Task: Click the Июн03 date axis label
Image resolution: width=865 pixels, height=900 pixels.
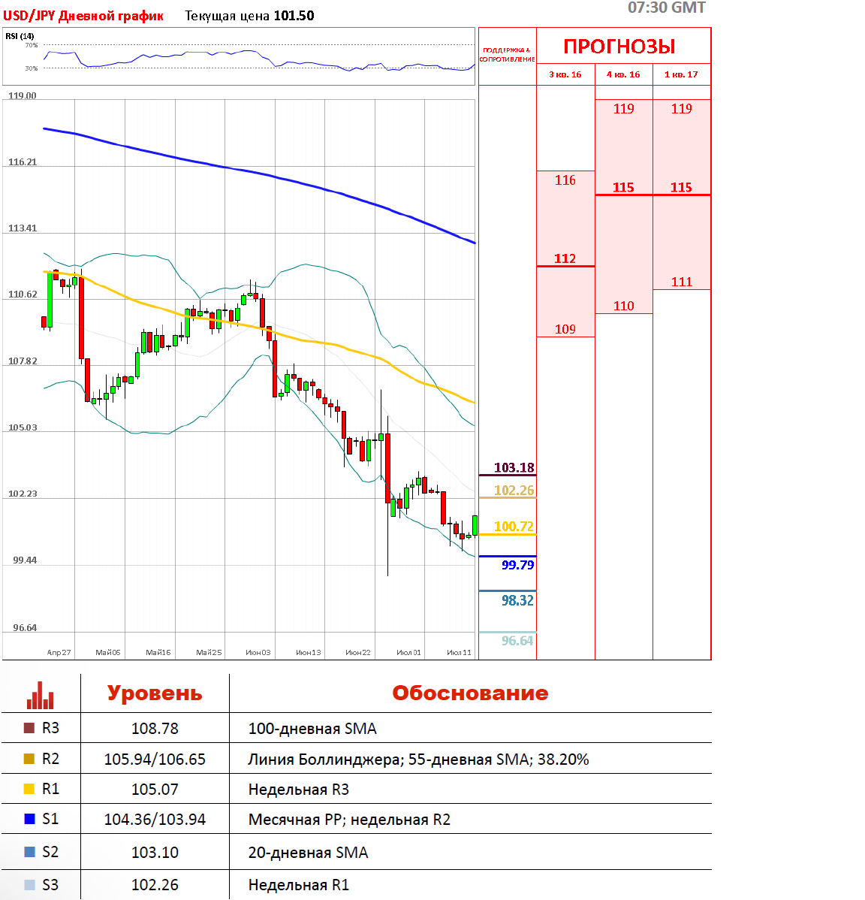Action: coord(258,653)
